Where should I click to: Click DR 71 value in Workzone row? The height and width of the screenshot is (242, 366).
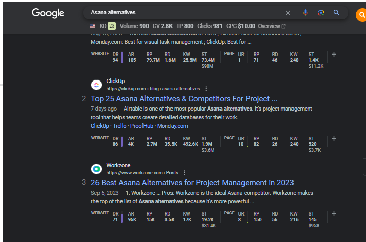pos(115,220)
